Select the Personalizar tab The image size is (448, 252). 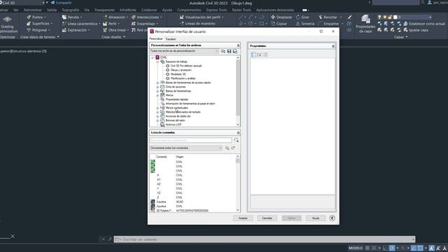[156, 38]
